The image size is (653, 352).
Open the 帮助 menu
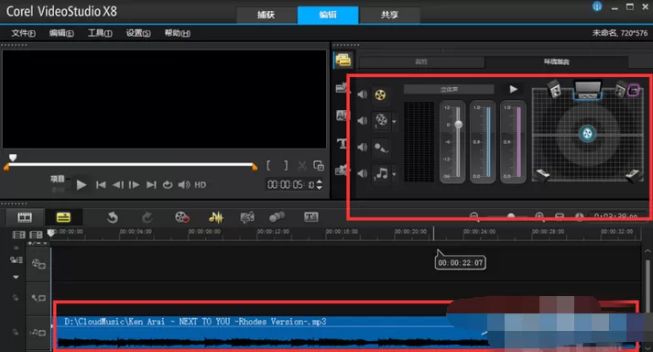pyautogui.click(x=177, y=33)
